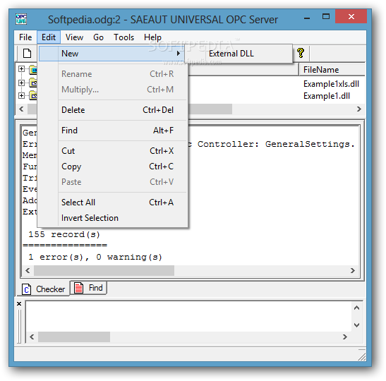
Task: Choose Copy in the Edit menu
Action: (x=112, y=167)
